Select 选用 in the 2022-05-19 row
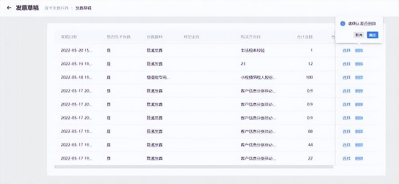Screen dimensions: 399x184 (346, 64)
